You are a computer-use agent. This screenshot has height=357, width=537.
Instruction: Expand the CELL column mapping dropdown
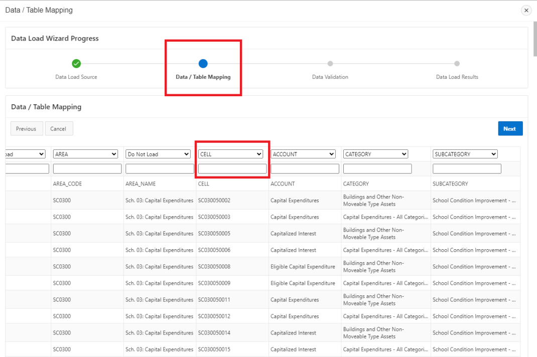230,154
